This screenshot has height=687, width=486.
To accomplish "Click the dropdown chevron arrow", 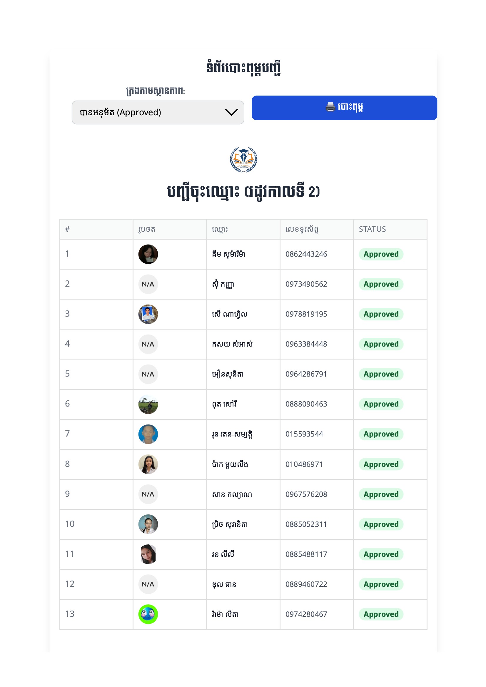I will [x=231, y=113].
